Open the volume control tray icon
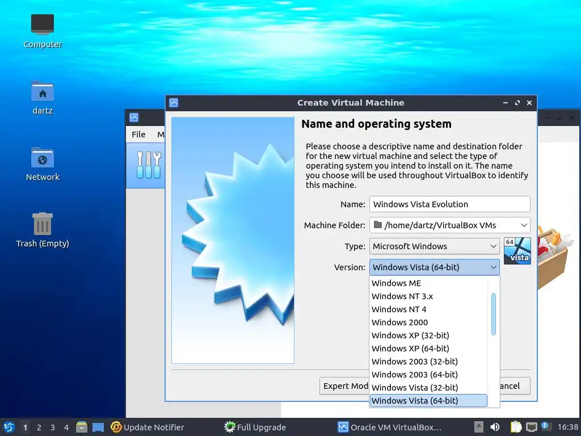Viewport: 581px width, 436px height. [495, 427]
